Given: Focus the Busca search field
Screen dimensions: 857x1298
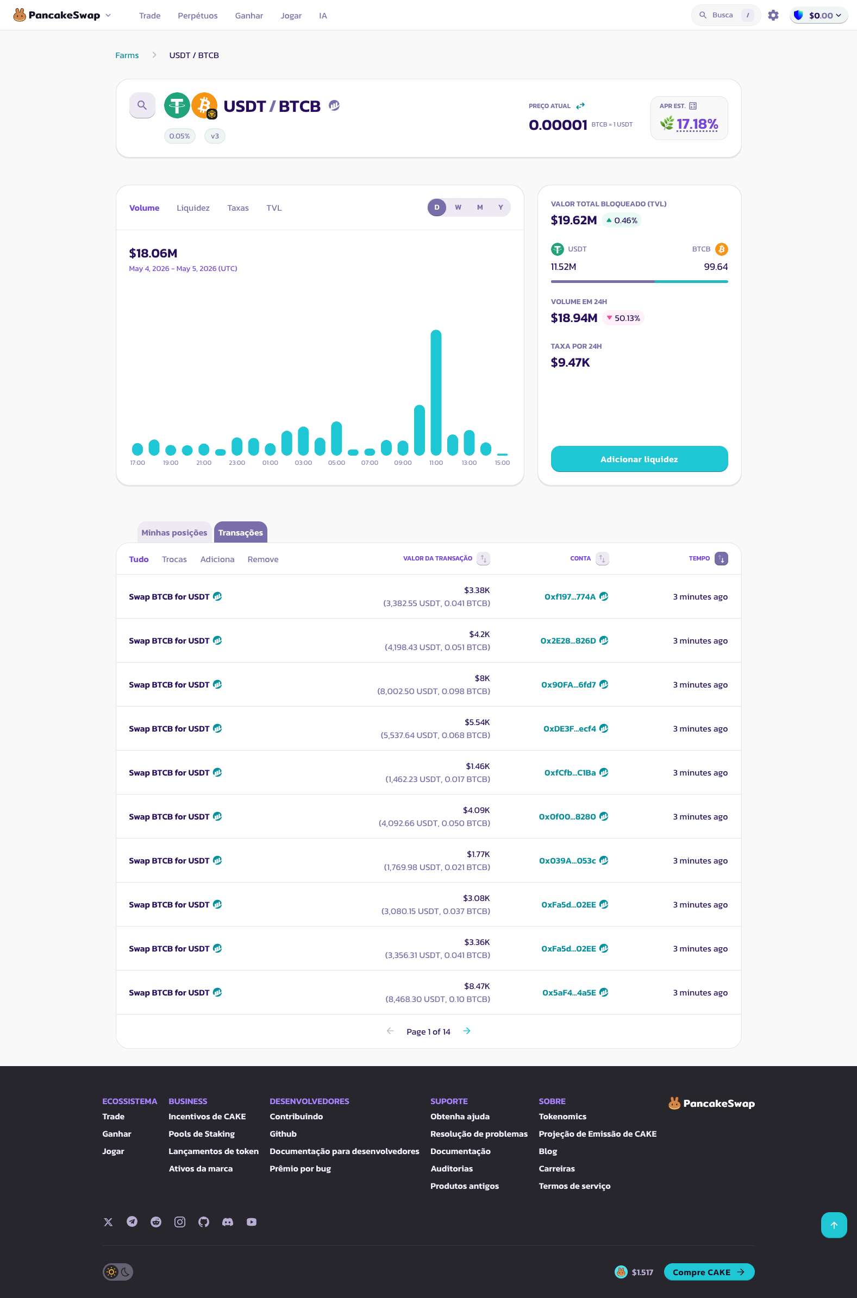Looking at the screenshot, I should click(x=725, y=15).
